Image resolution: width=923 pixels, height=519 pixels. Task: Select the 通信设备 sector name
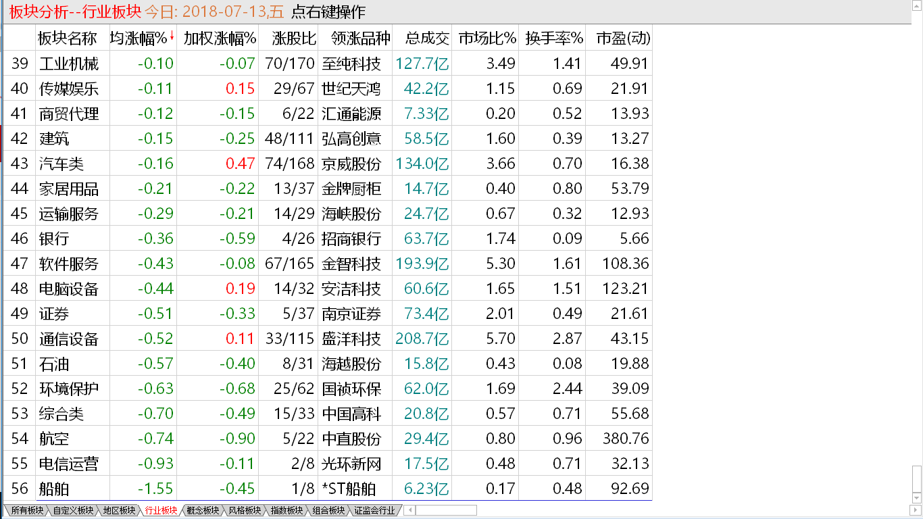[69, 339]
